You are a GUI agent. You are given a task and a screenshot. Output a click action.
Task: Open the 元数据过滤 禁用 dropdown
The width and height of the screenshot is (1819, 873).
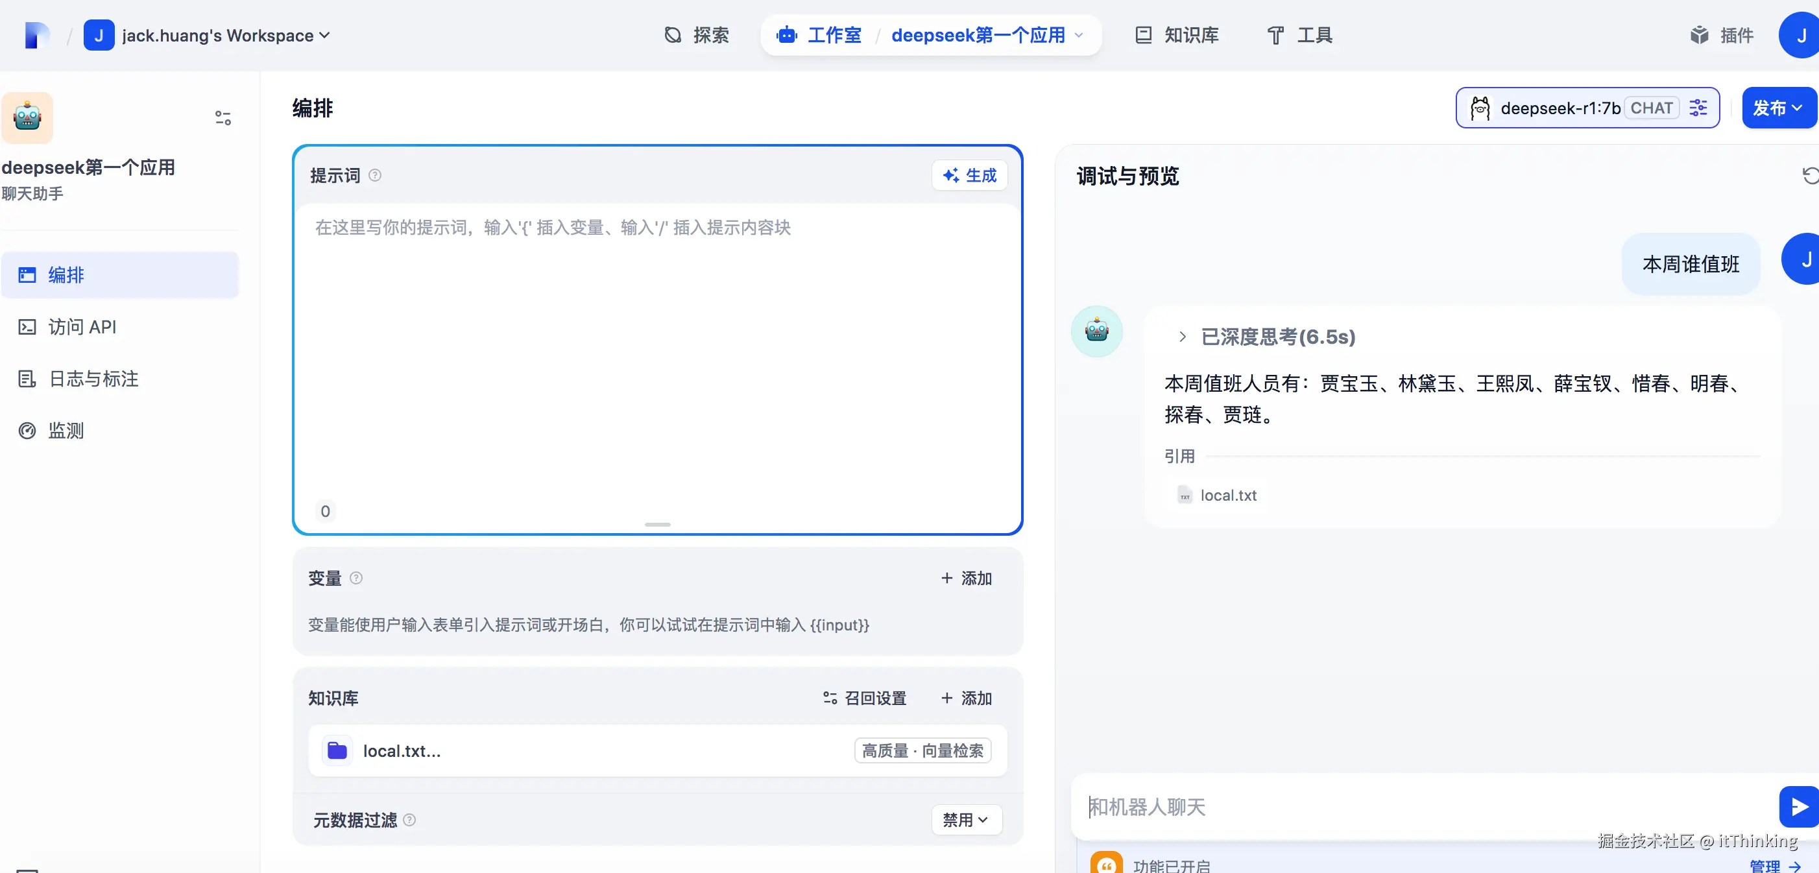965,819
